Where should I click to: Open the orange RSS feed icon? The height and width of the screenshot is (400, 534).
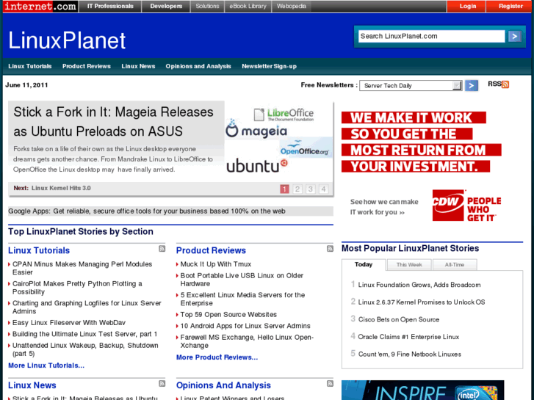pyautogui.click(x=505, y=84)
